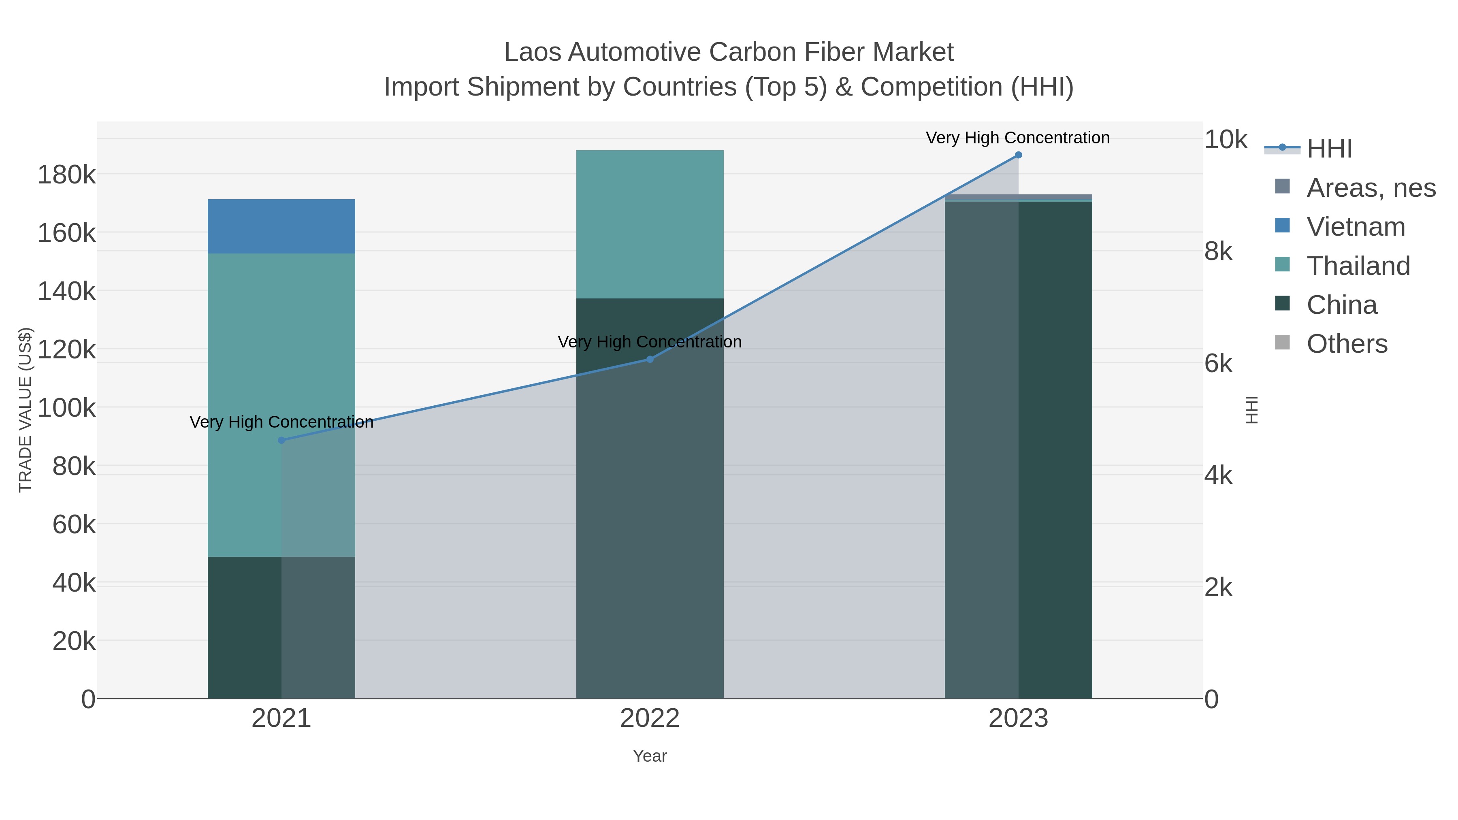Screen dimensions: 1458x820
Task: Click the 2022 Very High Concentration annotation
Action: pos(650,342)
